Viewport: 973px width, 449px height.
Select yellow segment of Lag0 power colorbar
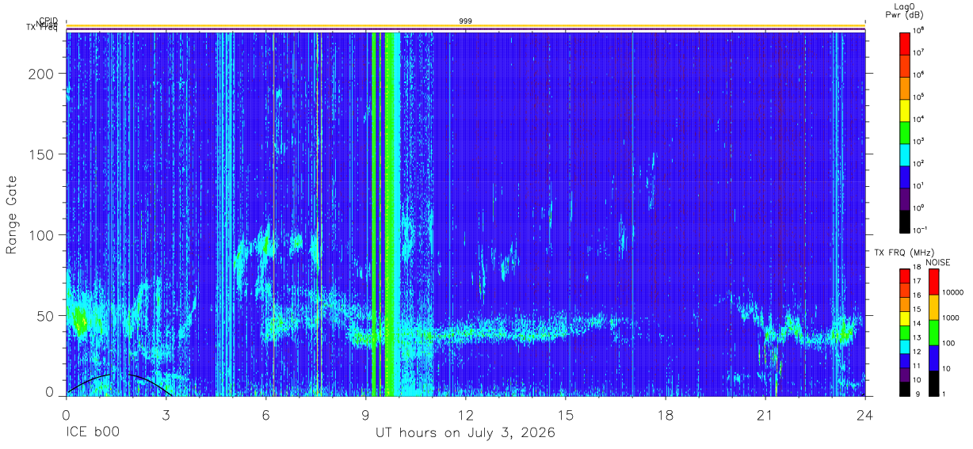[x=905, y=108]
